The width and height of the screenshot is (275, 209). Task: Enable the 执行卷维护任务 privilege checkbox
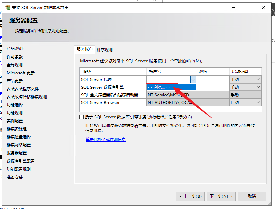point(81,117)
